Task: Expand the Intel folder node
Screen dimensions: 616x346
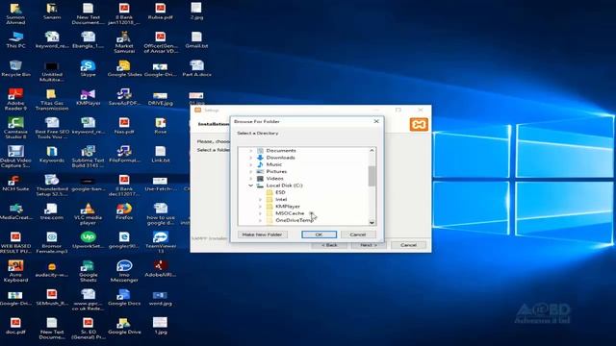Action: click(x=260, y=200)
